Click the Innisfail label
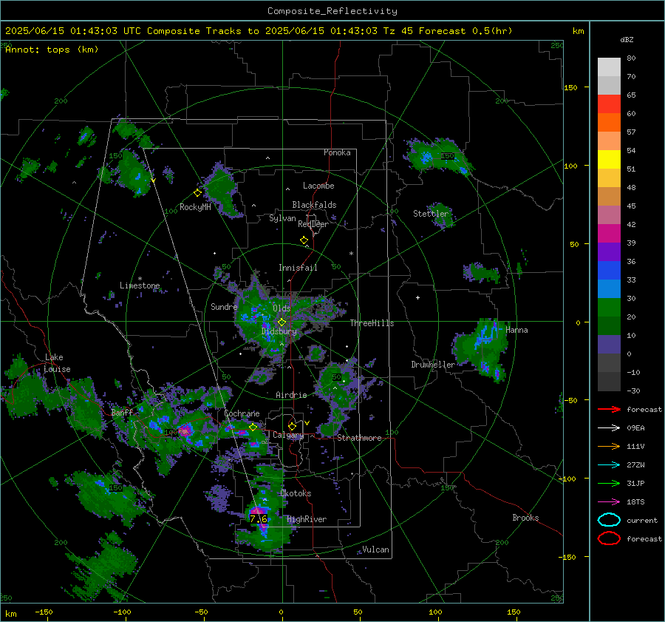This screenshot has width=665, height=622. 298,268
